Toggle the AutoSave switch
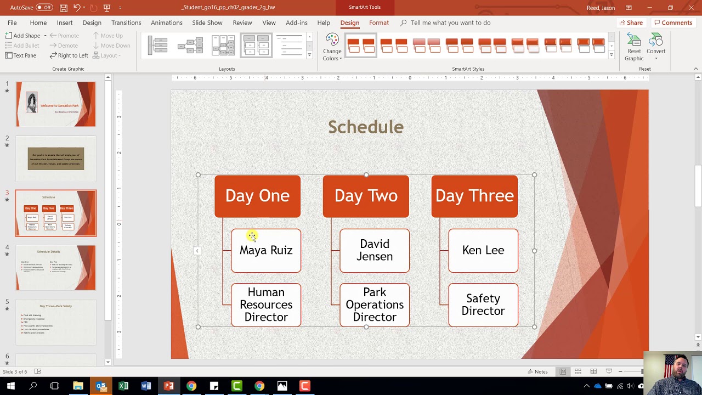This screenshot has height=395, width=702. pyautogui.click(x=44, y=8)
